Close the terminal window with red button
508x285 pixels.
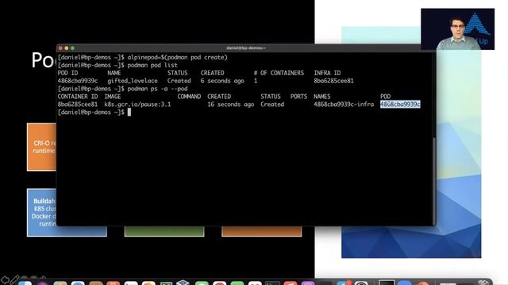(x=60, y=48)
